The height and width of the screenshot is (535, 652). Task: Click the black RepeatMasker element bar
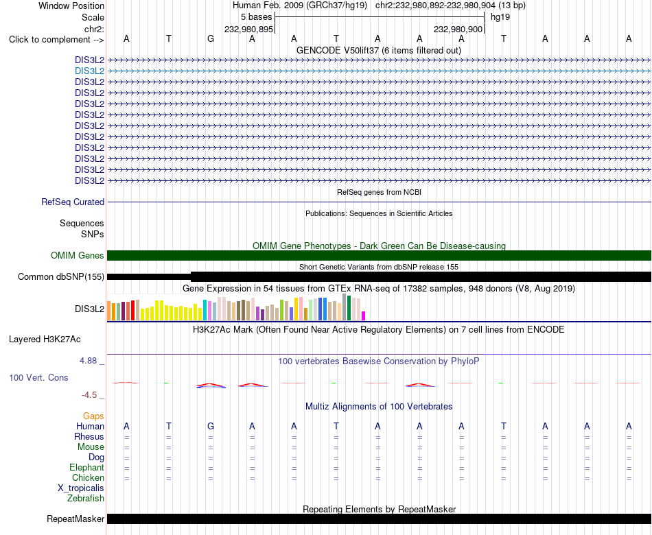point(379,519)
